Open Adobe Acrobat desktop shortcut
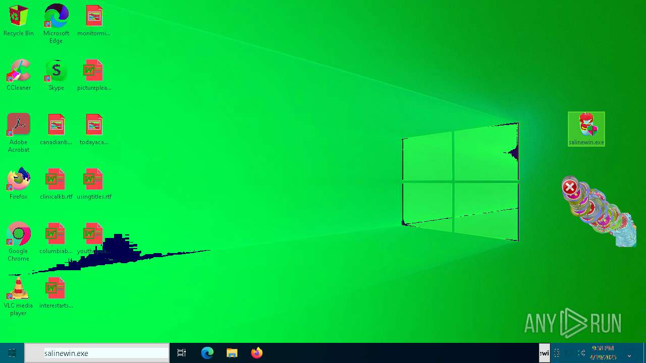The width and height of the screenshot is (646, 363). [x=19, y=133]
